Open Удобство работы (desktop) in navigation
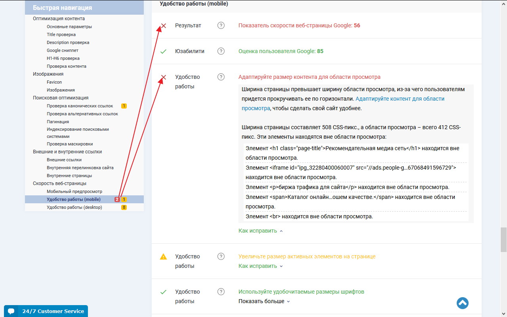This screenshot has width=507, height=317. (x=74, y=207)
